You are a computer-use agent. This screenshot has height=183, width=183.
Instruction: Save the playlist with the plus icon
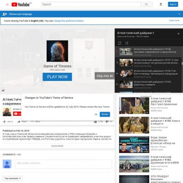click(178, 34)
